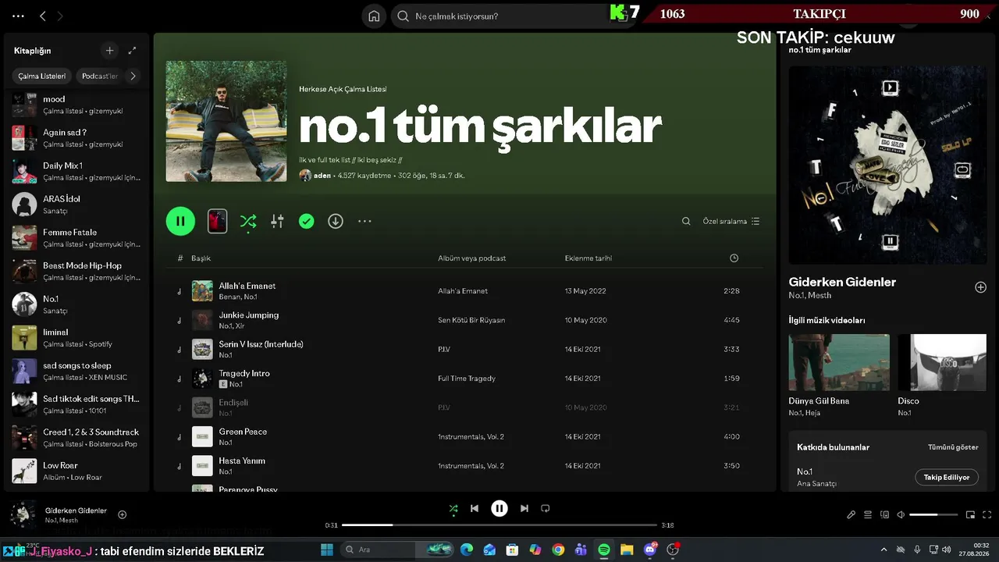Toggle shuffle in the bottom player bar
This screenshot has height=562, width=999.
click(453, 509)
